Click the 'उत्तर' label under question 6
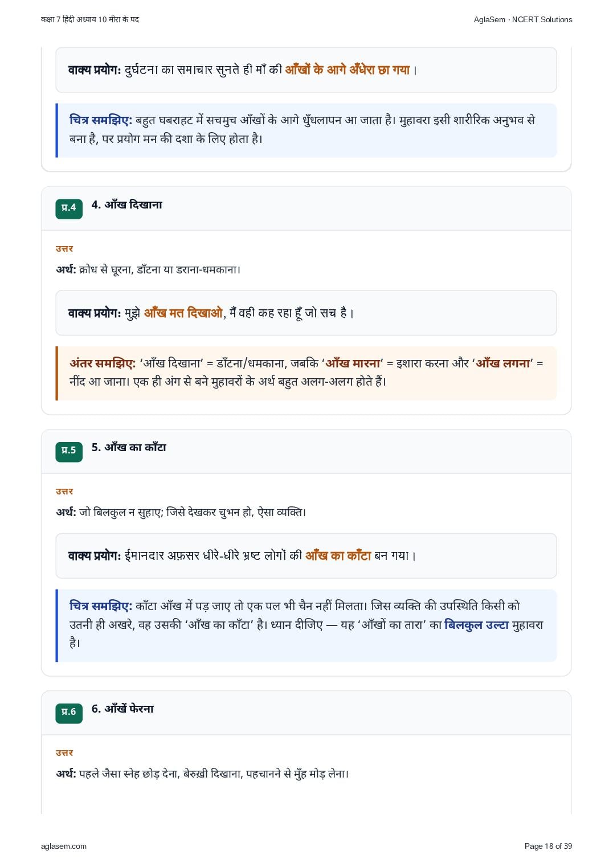 [x=64, y=753]
